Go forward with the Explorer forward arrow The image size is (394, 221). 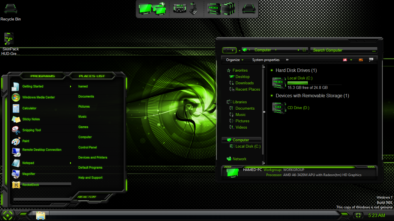pos(233,50)
